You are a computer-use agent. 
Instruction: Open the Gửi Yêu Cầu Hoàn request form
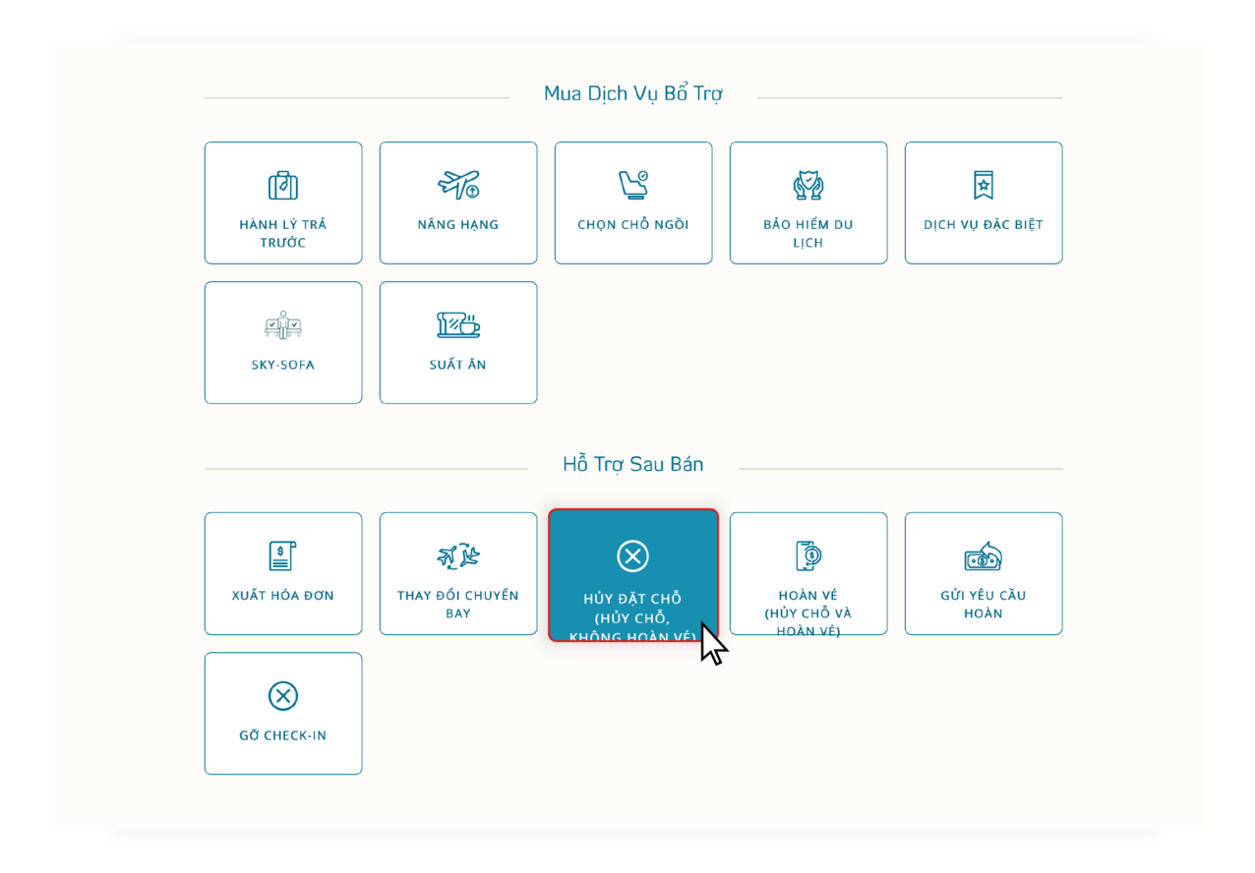[983, 573]
